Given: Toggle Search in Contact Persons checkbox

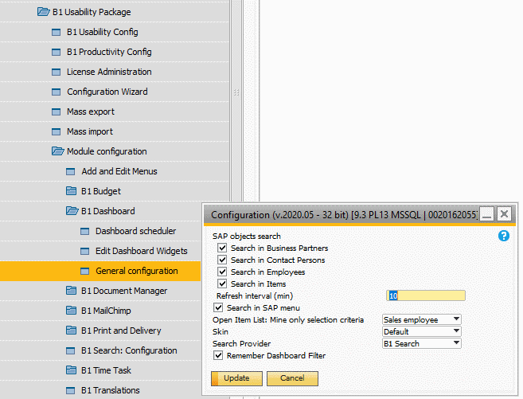Looking at the screenshot, I should coord(222,260).
